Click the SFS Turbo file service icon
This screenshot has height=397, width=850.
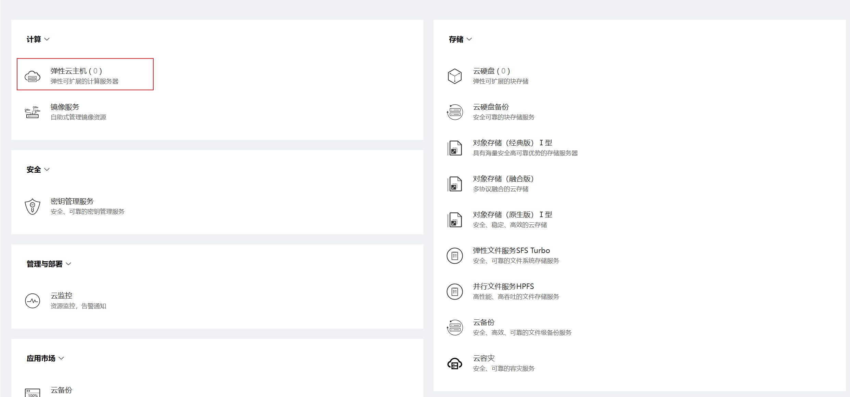455,256
